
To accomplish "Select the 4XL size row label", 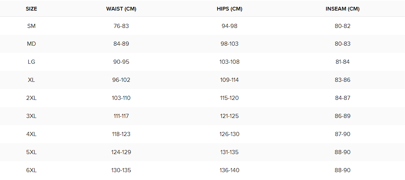I will [31, 134].
